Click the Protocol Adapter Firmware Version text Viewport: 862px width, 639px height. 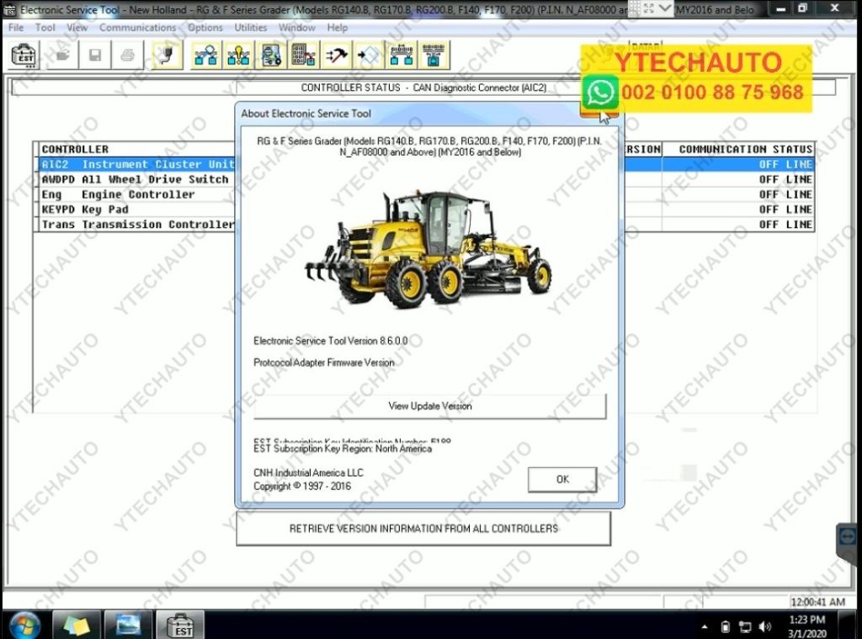(324, 362)
